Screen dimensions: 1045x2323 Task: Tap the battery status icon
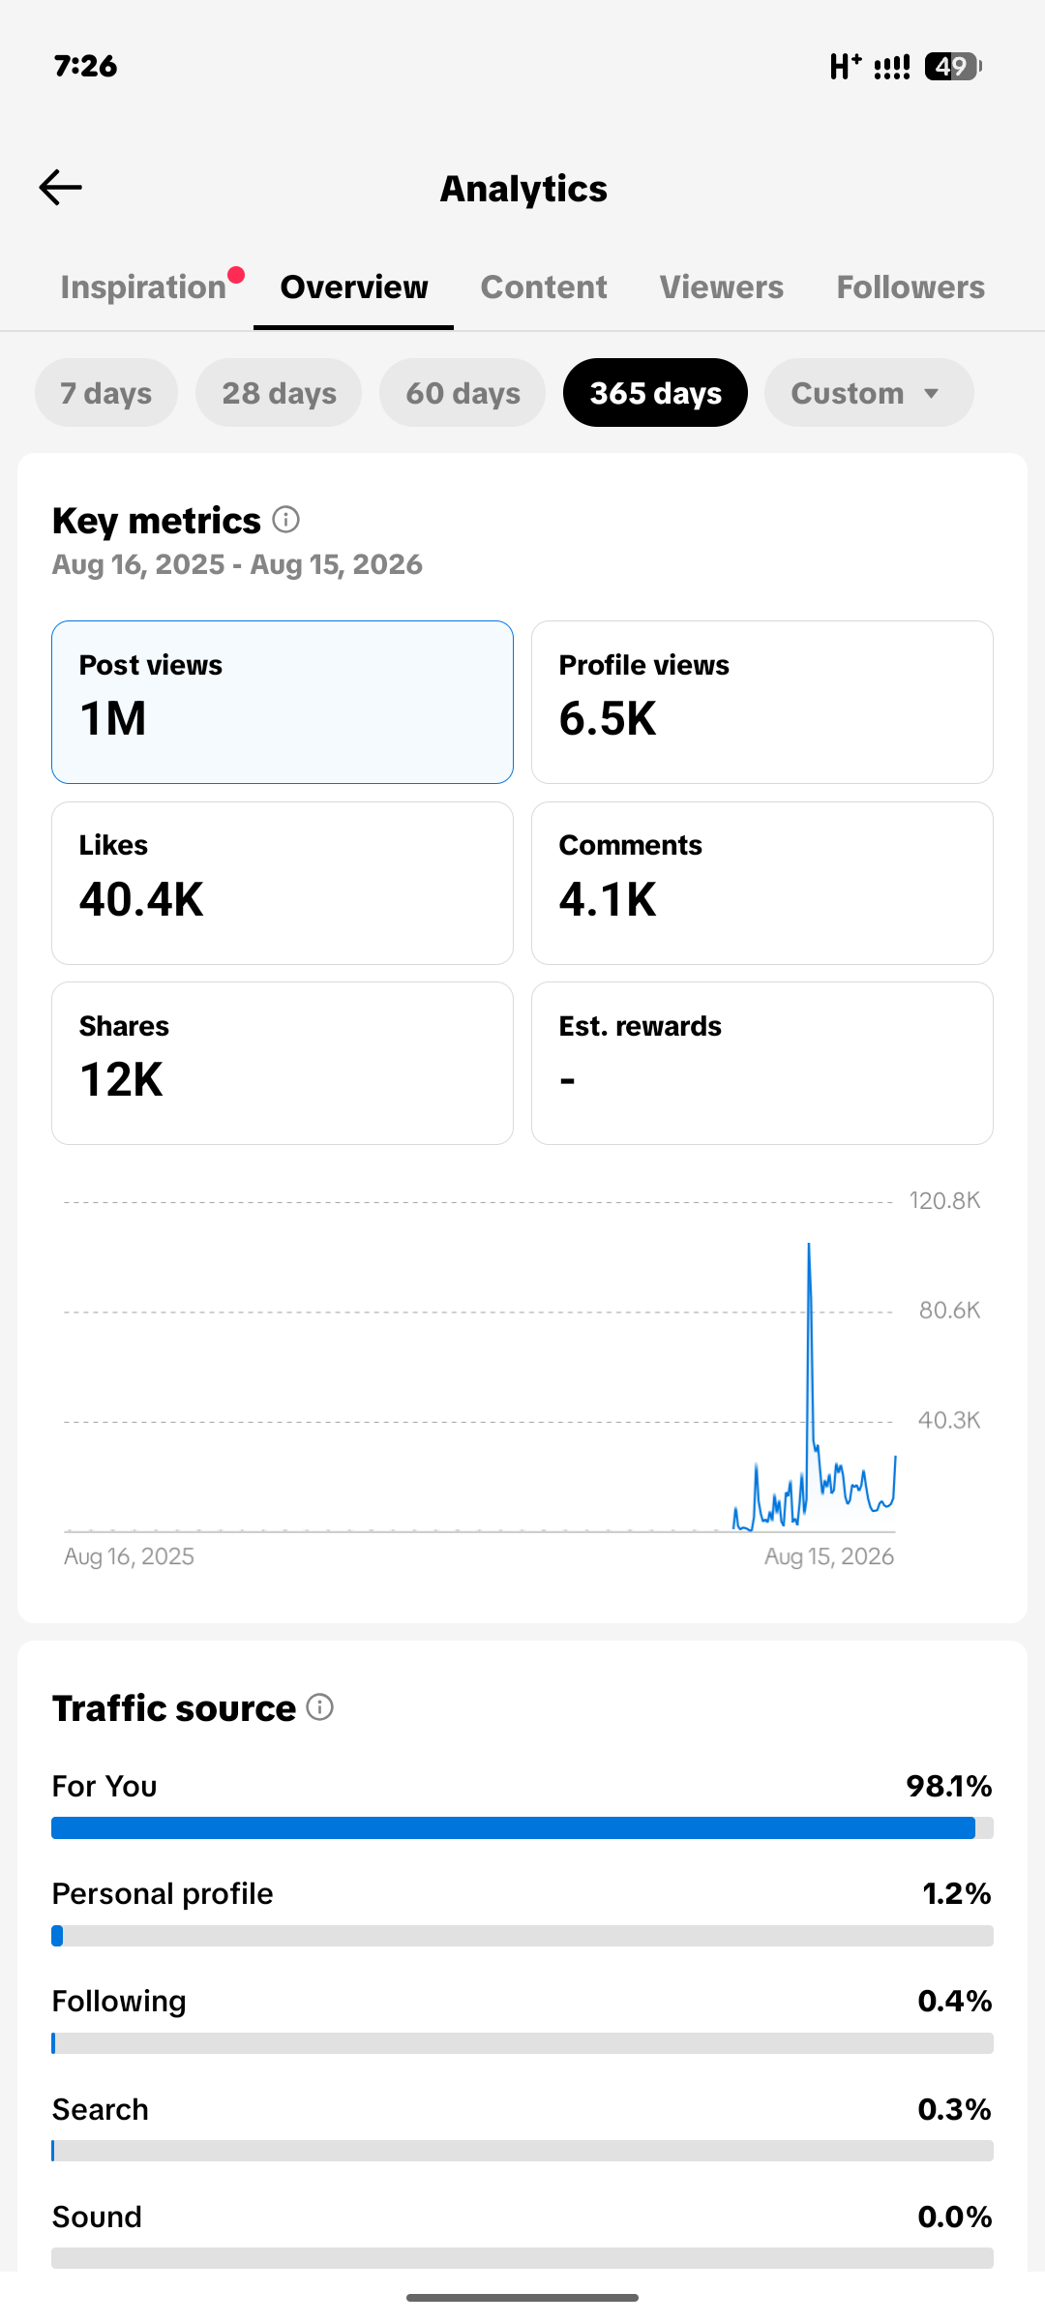coord(953,66)
